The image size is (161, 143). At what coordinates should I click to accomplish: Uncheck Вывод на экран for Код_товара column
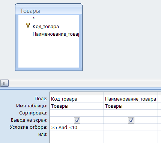[x=77, y=120]
